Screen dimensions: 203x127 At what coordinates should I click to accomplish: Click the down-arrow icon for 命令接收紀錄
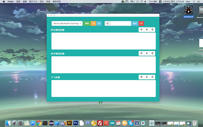147,30
